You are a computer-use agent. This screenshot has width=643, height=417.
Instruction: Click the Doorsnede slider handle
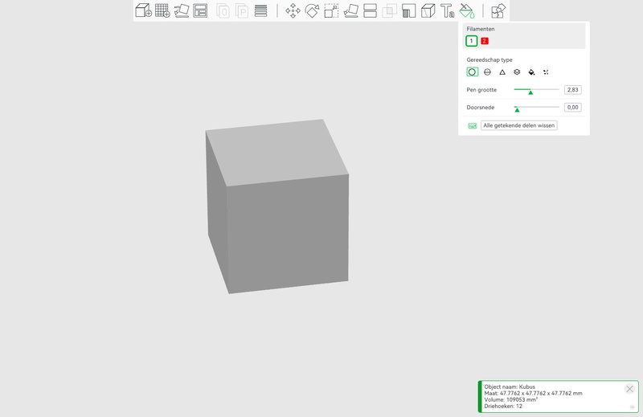pyautogui.click(x=517, y=109)
